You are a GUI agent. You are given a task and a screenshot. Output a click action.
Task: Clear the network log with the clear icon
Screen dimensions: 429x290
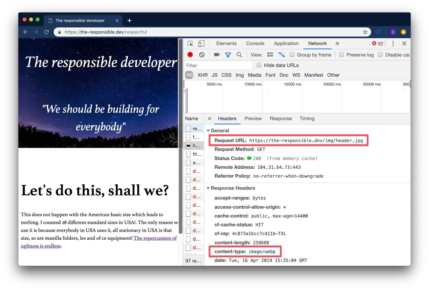202,55
